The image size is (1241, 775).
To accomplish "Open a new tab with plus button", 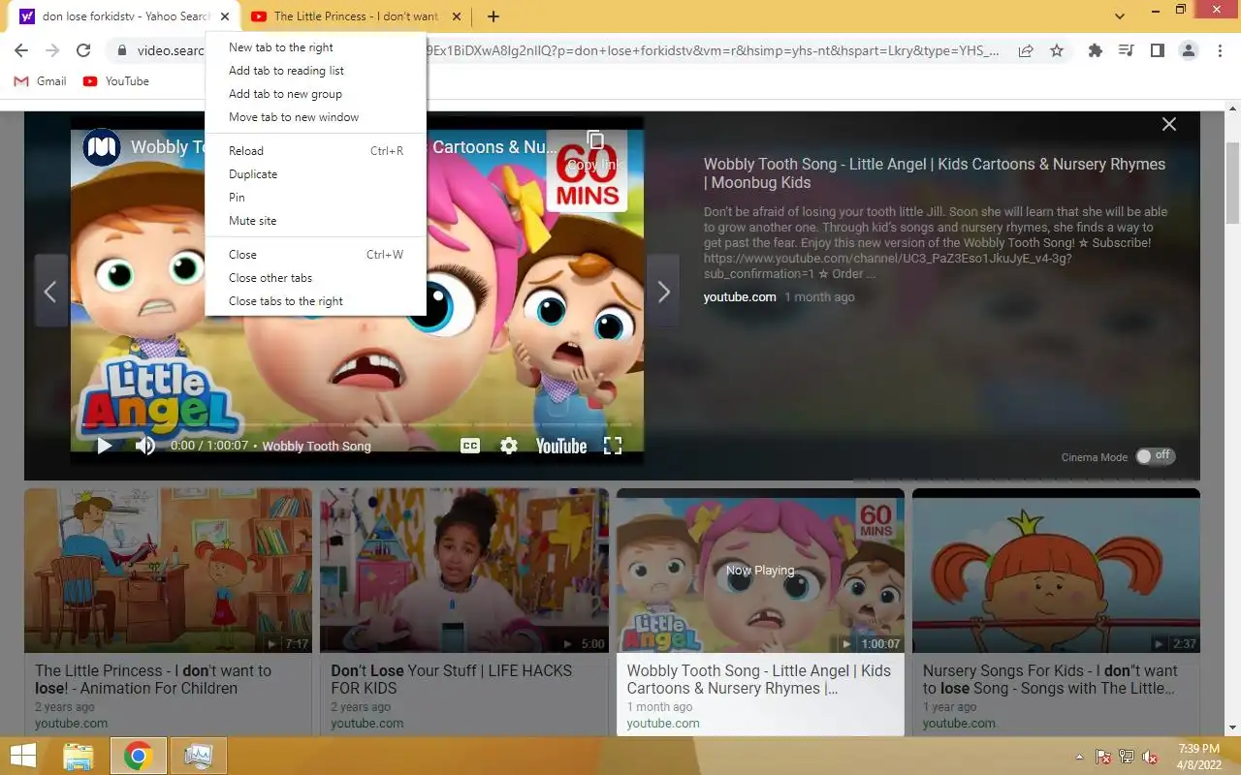I will pyautogui.click(x=493, y=16).
